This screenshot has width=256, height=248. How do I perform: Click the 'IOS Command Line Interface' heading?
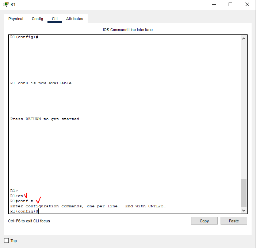128,30
